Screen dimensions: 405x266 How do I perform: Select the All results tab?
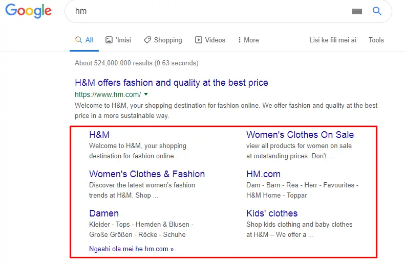tap(84, 40)
